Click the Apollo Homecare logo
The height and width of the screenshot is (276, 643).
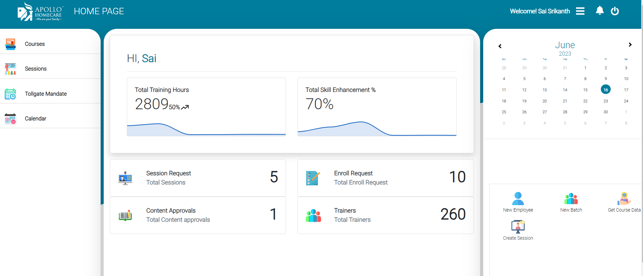click(40, 12)
